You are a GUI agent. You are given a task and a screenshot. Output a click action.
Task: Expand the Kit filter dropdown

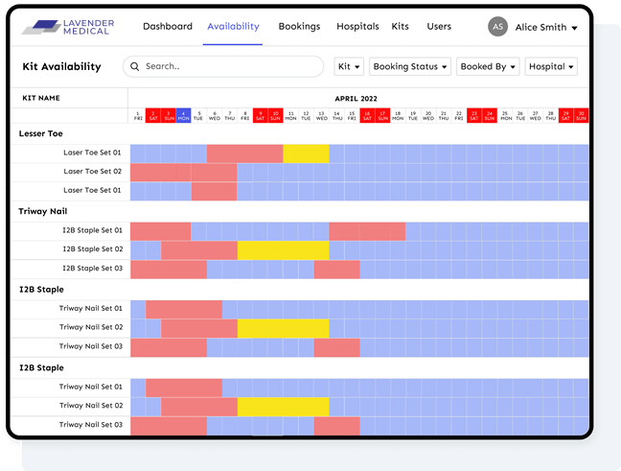349,67
